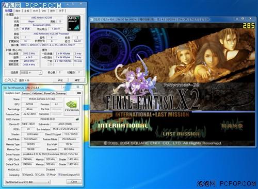Click the GPU Name field in GPU-Z

[x=41, y=99]
